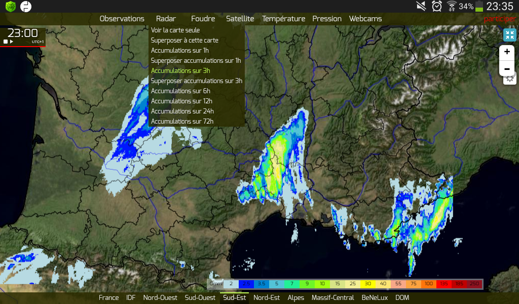Expand the Foudre menu

(x=203, y=19)
